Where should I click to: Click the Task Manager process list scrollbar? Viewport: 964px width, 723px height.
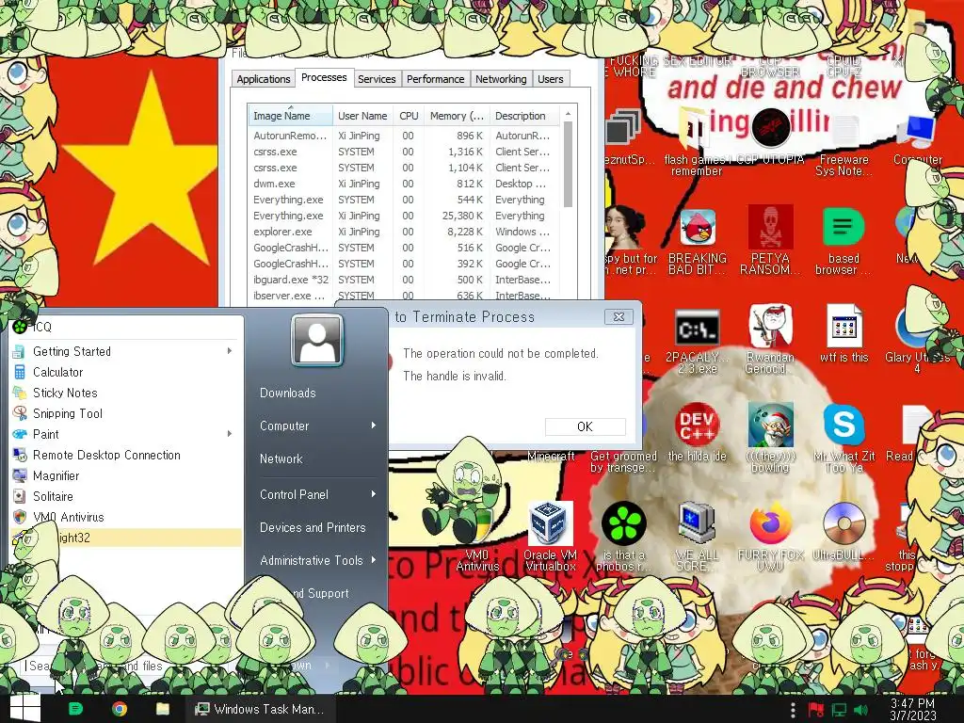pos(568,163)
